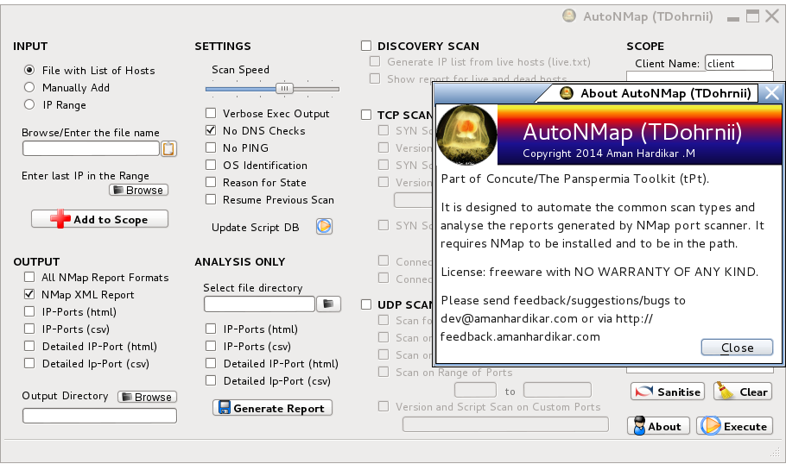The height and width of the screenshot is (464, 786).
Task: Click the Execute button
Action: [734, 426]
